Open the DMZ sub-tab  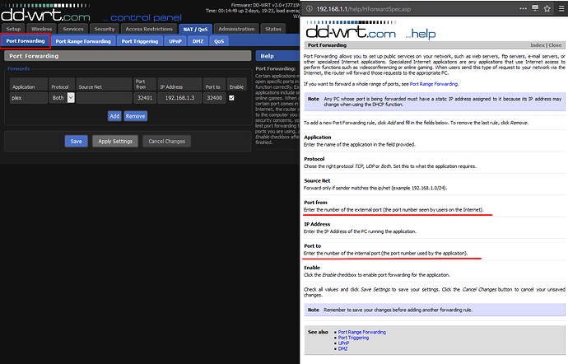tap(198, 41)
